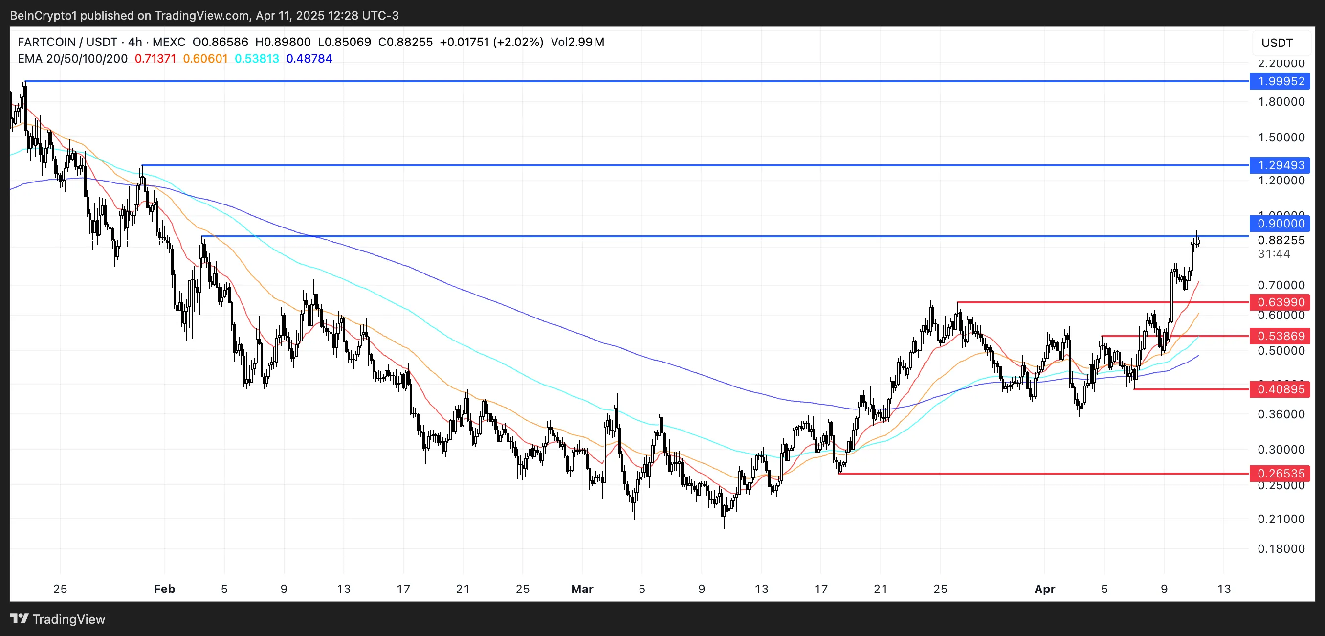This screenshot has width=1325, height=636.
Task: Click the 1.29493 resistance price label
Action: point(1280,165)
